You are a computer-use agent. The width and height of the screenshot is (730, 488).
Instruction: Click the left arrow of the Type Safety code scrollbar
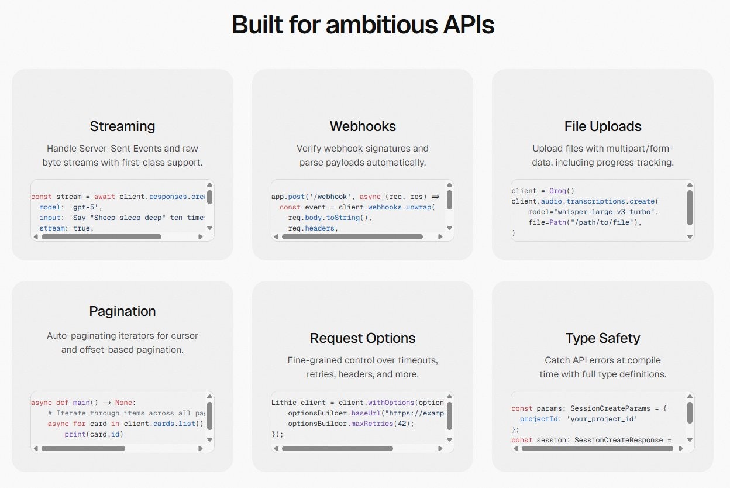coord(515,448)
